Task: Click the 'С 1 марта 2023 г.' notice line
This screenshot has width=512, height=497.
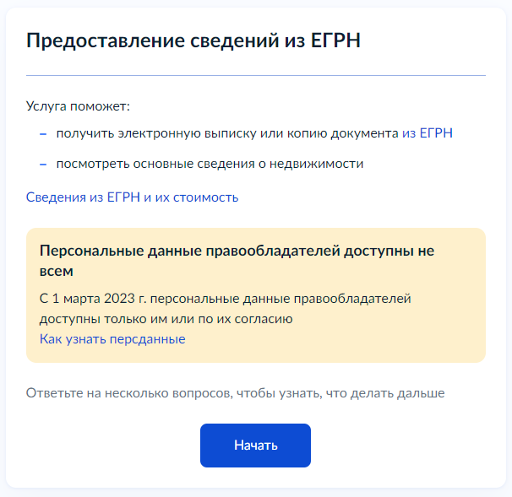Action: (225, 299)
